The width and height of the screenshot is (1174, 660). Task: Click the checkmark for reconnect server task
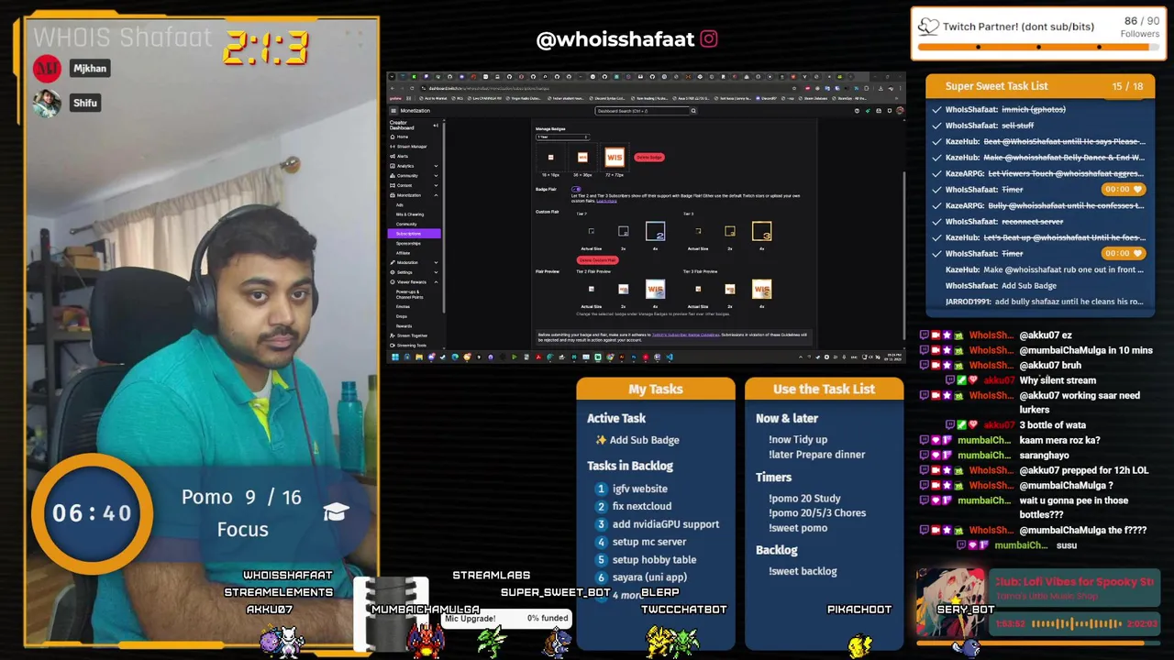point(936,222)
